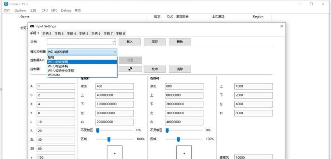Viewport: 331px width, 159px height.
Task: Select the 手柄 1 tab
Action: pos(34,33)
